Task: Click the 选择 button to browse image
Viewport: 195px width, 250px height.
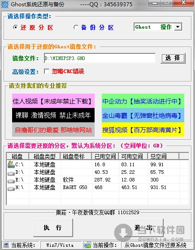Action: pos(173,58)
